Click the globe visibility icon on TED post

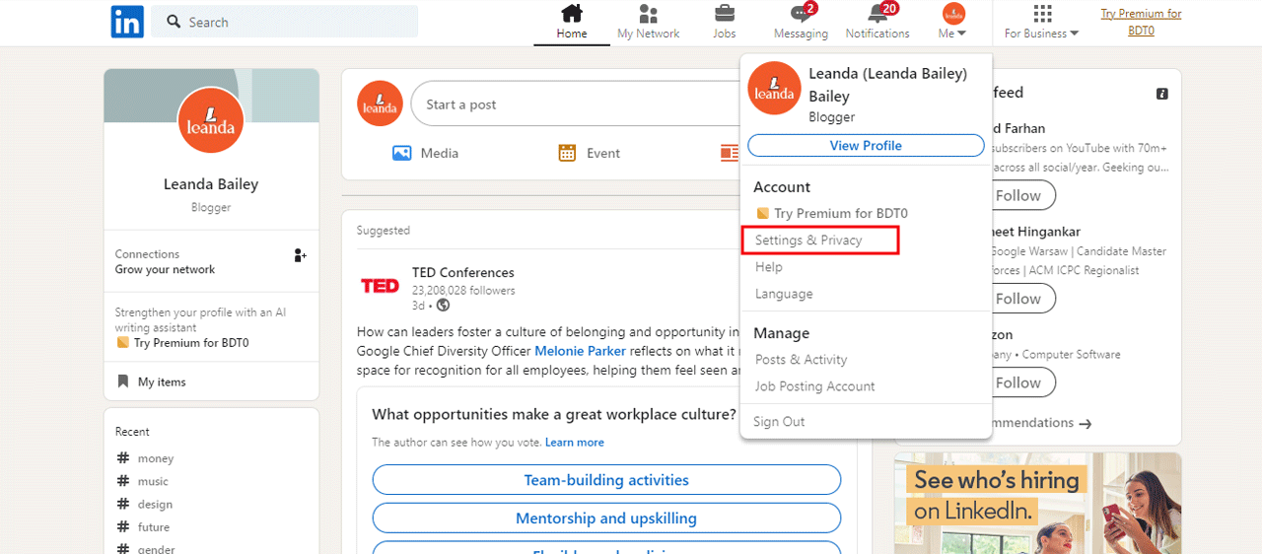point(443,306)
